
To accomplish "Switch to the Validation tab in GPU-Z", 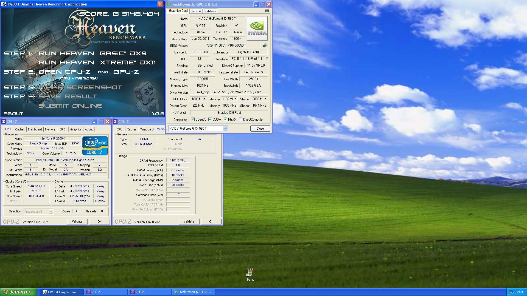I will [211, 11].
